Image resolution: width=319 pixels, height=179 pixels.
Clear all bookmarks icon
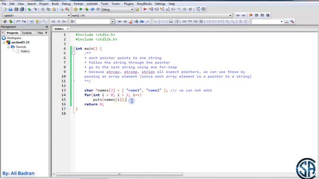click(268, 15)
